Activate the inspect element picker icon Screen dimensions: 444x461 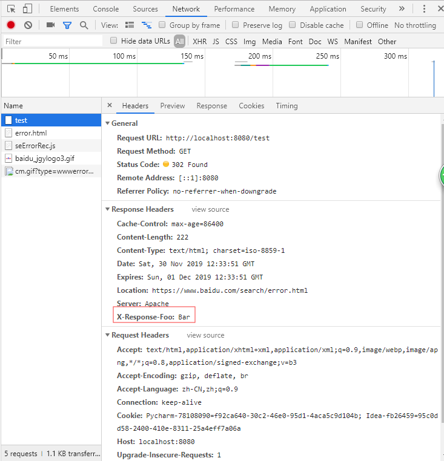pyautogui.click(x=11, y=9)
